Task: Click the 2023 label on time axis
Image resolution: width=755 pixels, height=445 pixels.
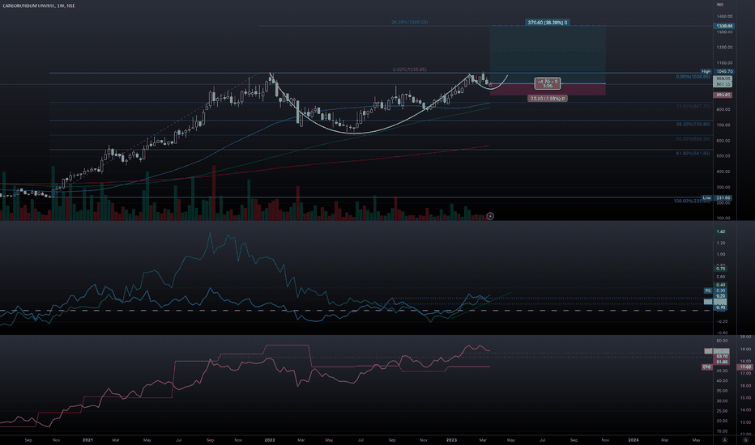Action: point(452,439)
